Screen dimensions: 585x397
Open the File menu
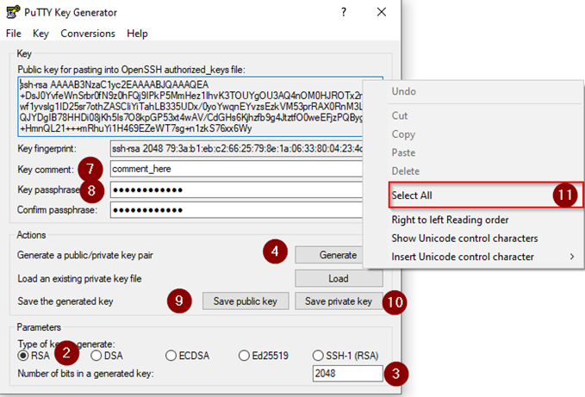14,34
